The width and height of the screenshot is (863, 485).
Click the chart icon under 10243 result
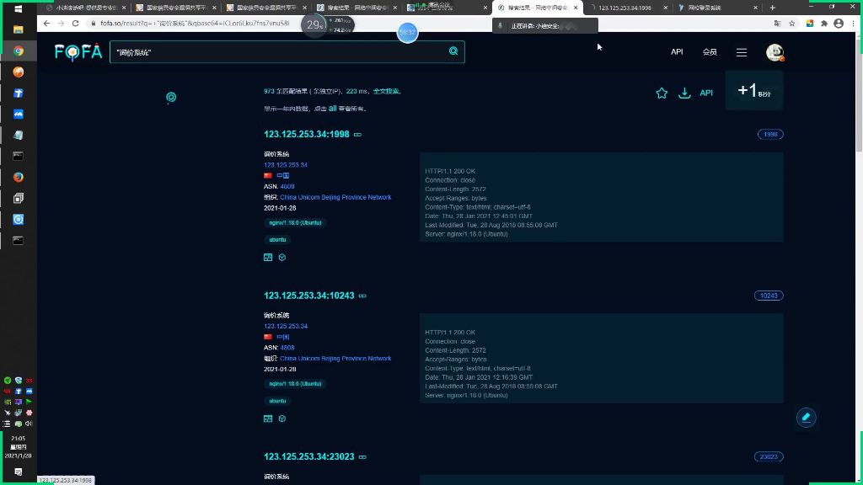(268, 418)
